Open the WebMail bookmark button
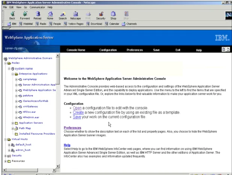 (x=26, y=24)
